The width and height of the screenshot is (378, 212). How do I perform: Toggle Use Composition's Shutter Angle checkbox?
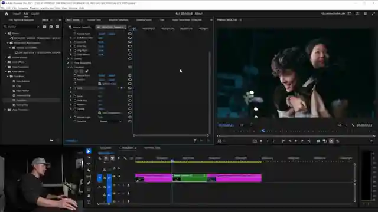pos(100,113)
